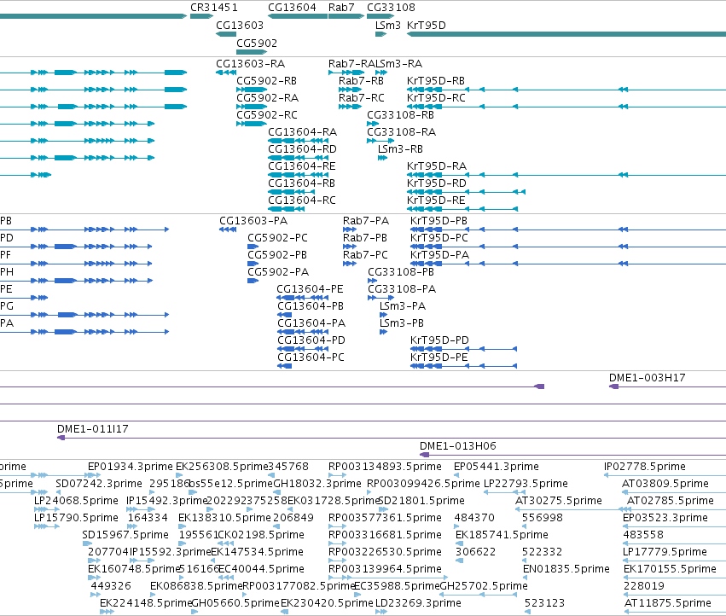Click the CR31451 gene label
The width and height of the screenshot is (726, 616).
point(214,8)
